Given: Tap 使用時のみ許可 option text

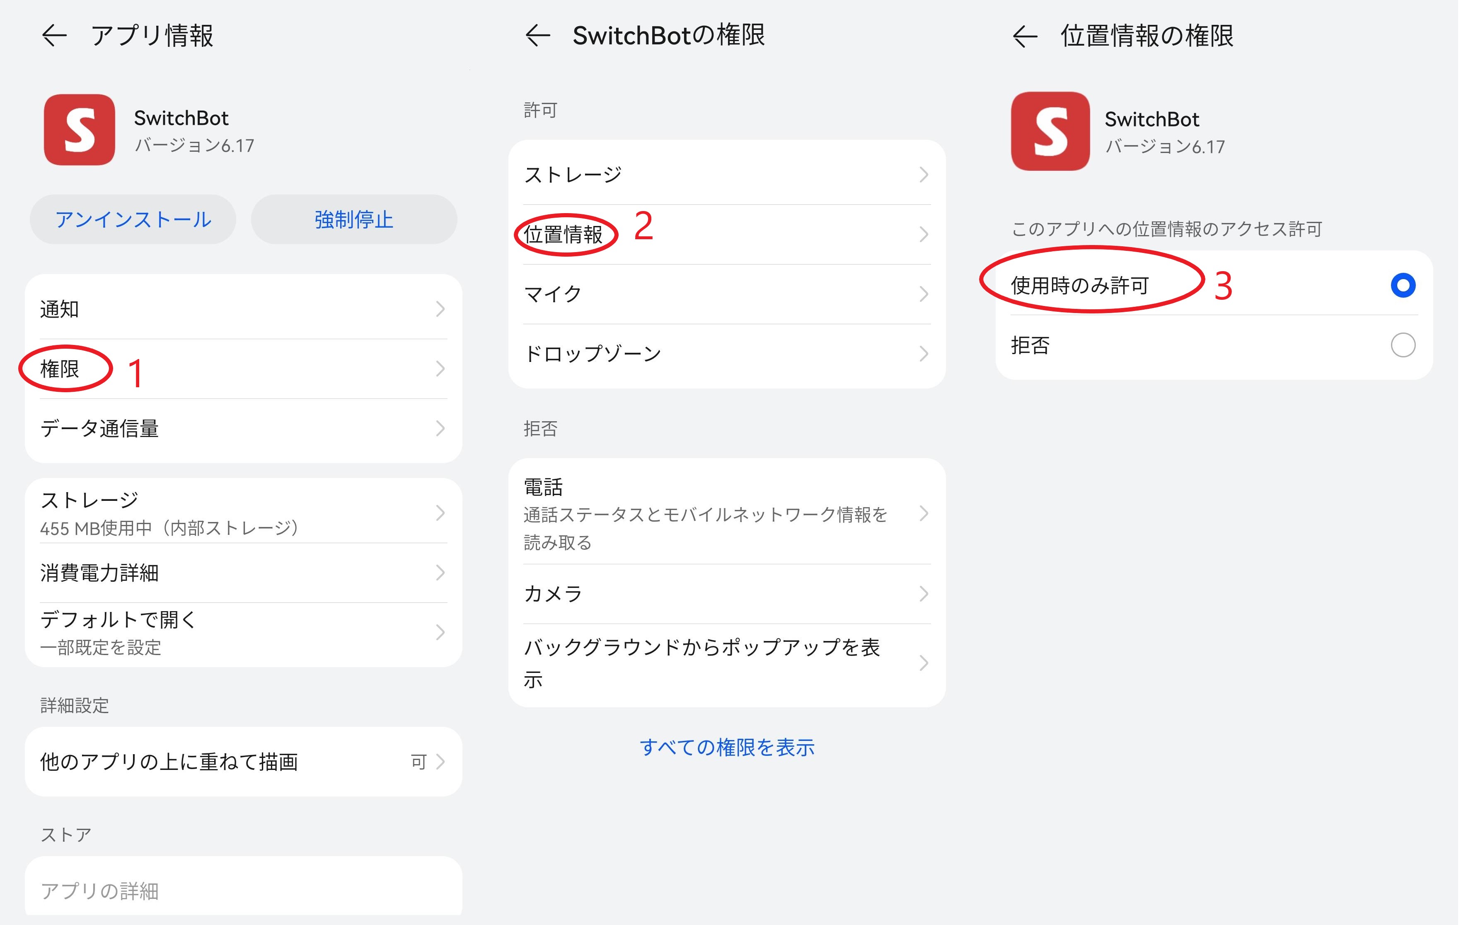Looking at the screenshot, I should point(1080,285).
